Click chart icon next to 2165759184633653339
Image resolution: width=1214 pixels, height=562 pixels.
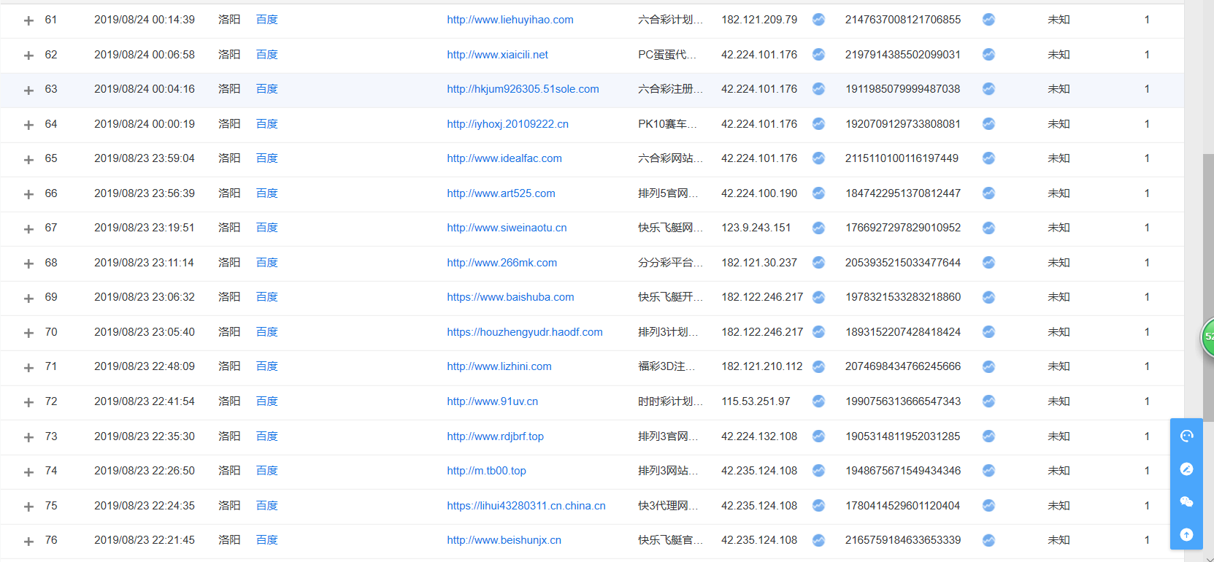(988, 540)
